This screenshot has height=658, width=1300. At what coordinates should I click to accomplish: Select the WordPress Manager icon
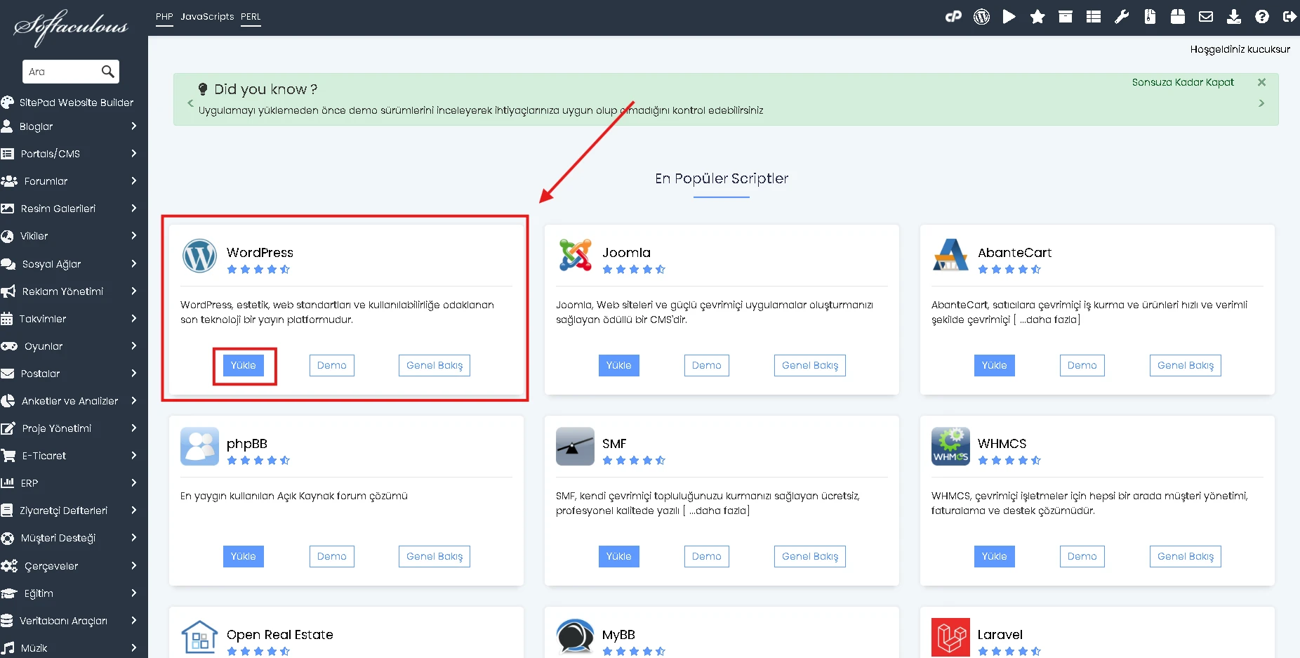981,16
